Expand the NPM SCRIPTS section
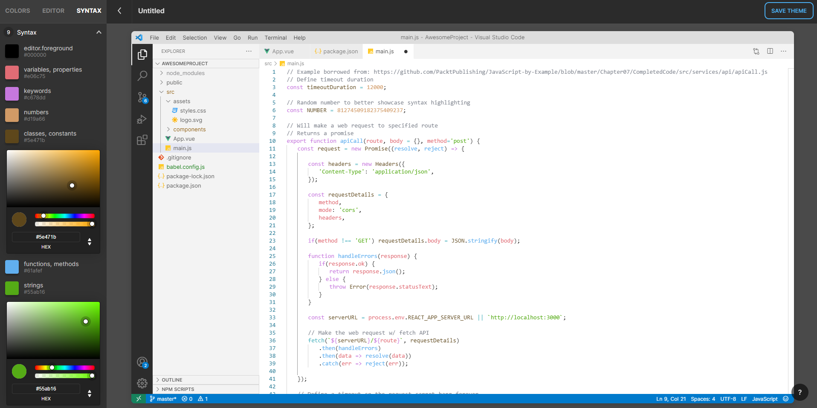 pos(206,389)
